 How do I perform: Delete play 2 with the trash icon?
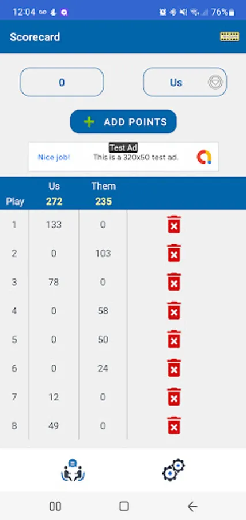pyautogui.click(x=174, y=254)
